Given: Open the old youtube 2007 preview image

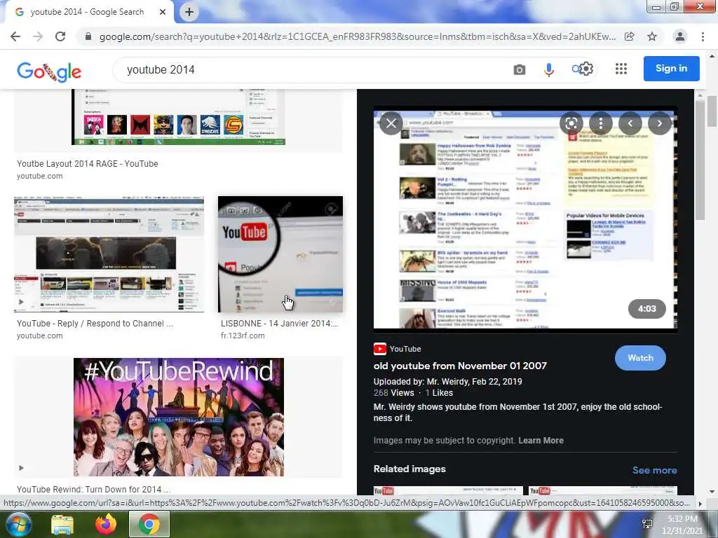Looking at the screenshot, I should pyautogui.click(x=525, y=219).
